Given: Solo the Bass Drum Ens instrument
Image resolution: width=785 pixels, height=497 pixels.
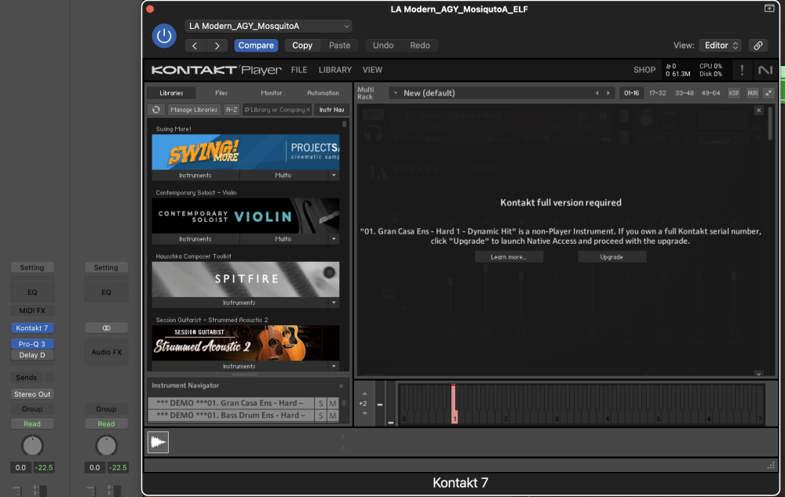Looking at the screenshot, I should [321, 415].
